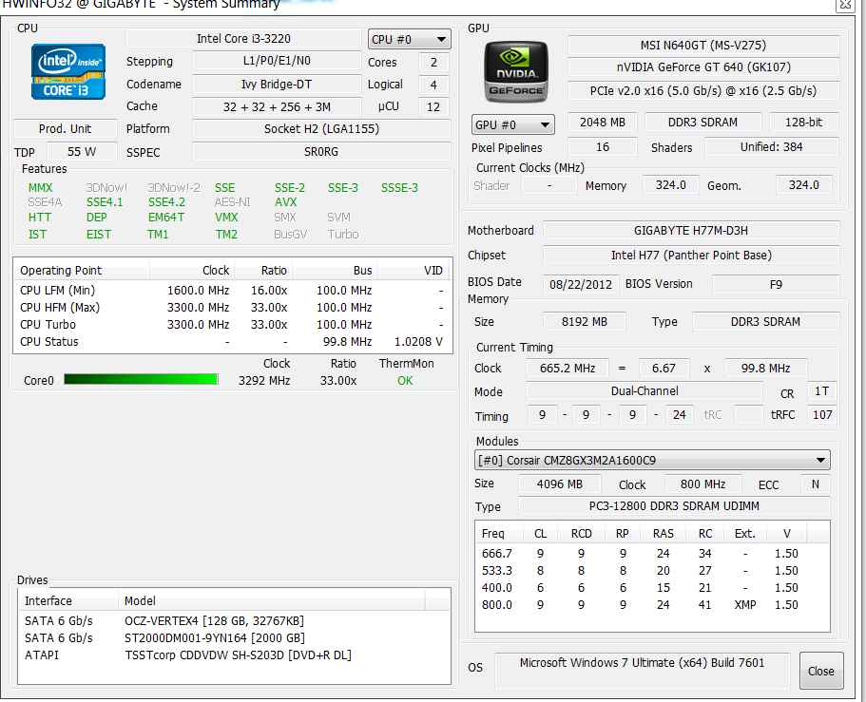Click the SSE4.2 feature label
This screenshot has width=866, height=702.
166,202
